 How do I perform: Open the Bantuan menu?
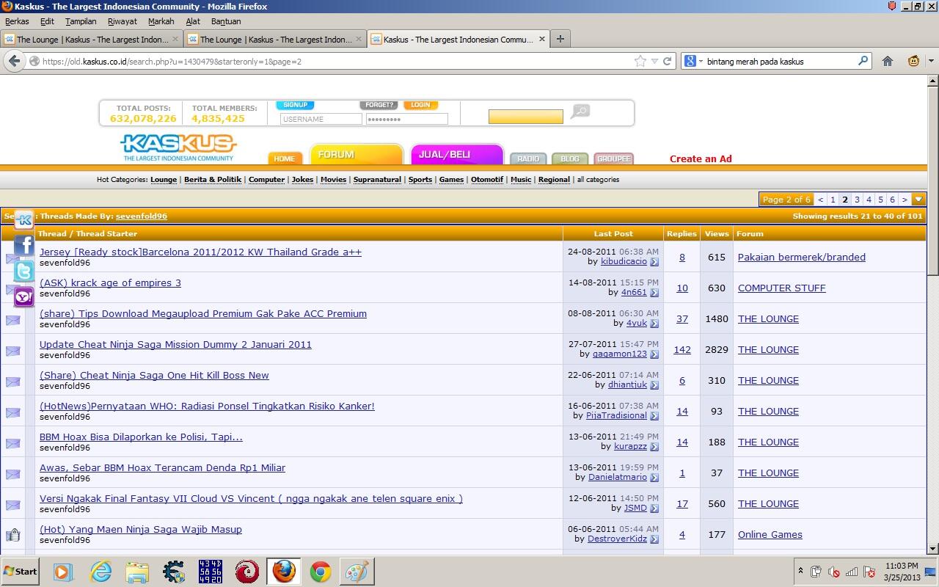point(226,21)
